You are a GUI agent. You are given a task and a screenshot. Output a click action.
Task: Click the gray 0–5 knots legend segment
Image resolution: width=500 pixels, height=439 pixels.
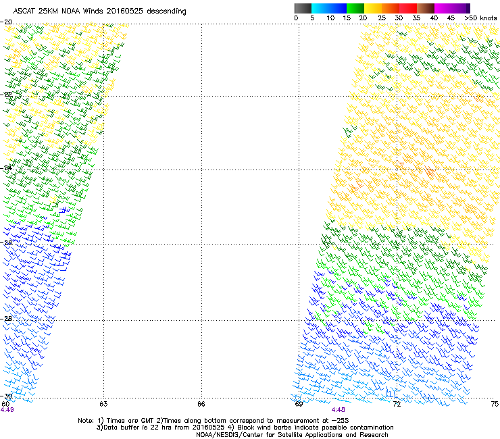tap(303, 8)
